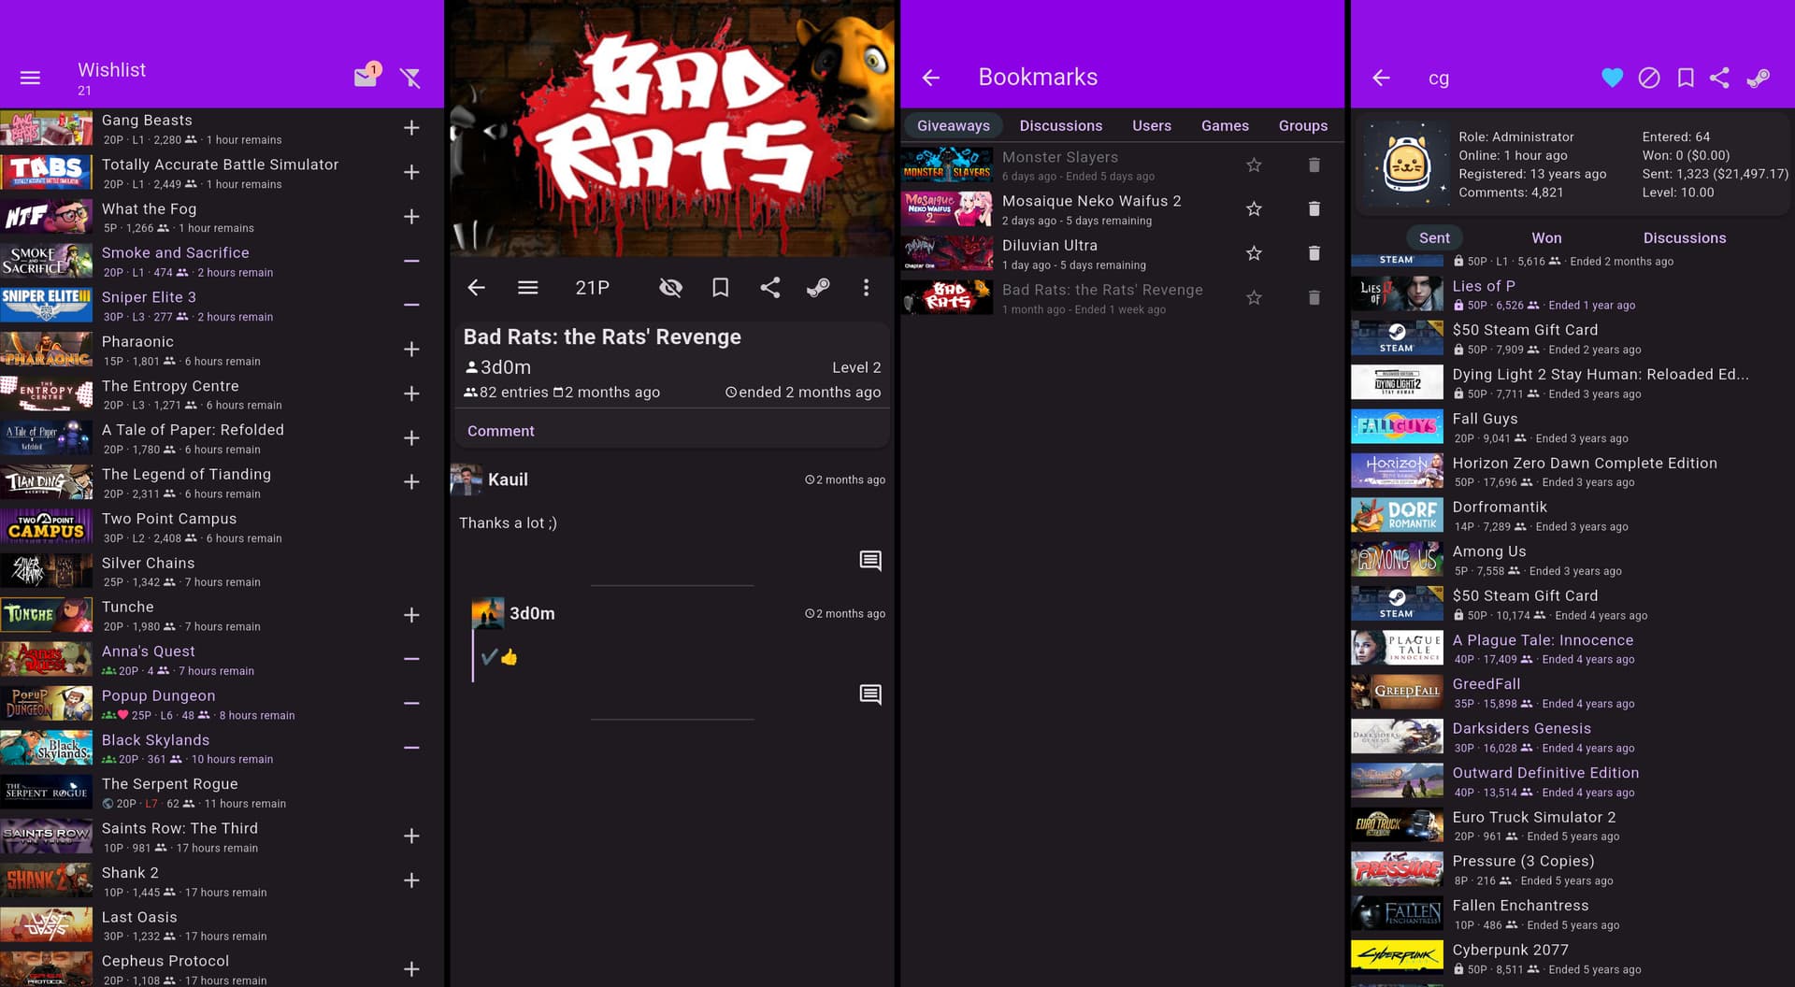The image size is (1795, 987).
Task: Open The Serpent Rogue wishlist entry
Action: click(222, 793)
